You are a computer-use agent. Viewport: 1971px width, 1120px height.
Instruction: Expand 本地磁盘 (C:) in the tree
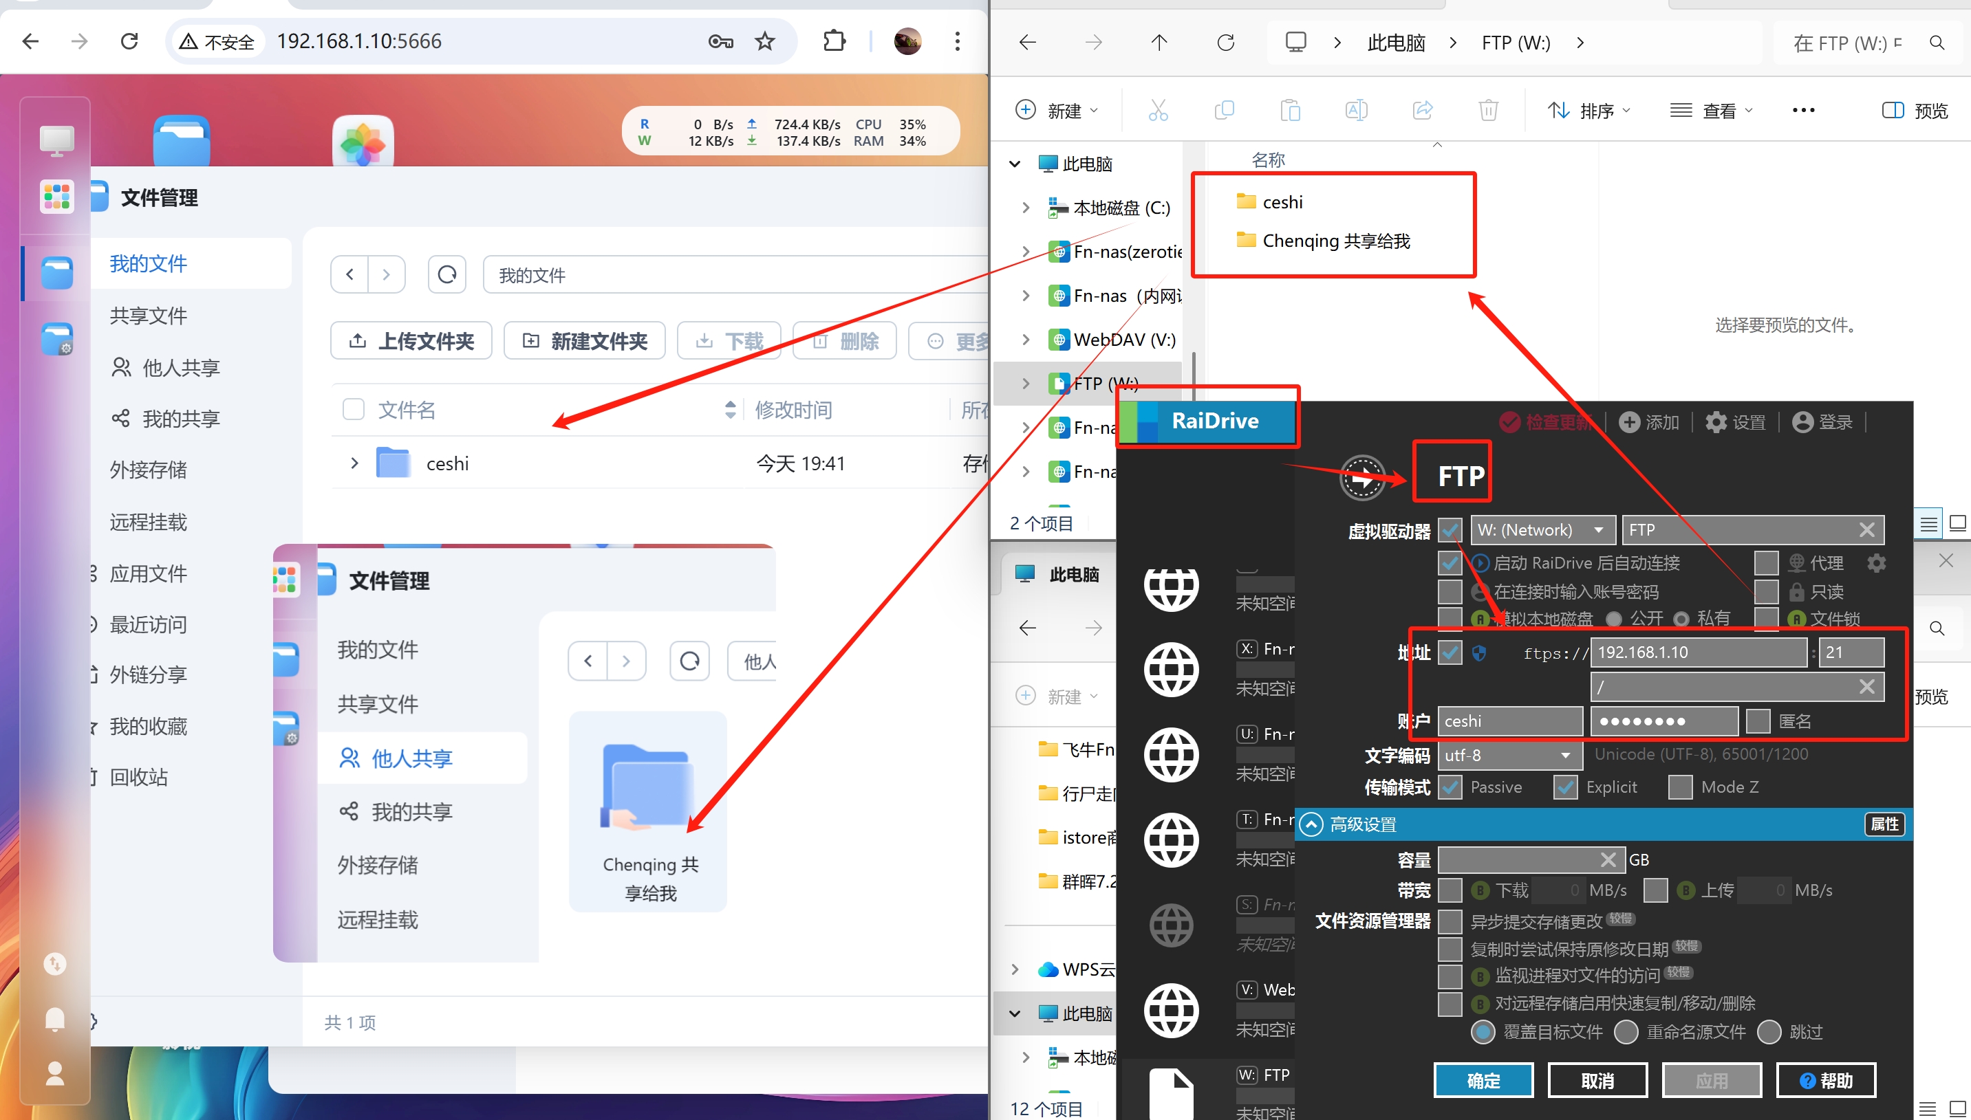[x=1026, y=208]
